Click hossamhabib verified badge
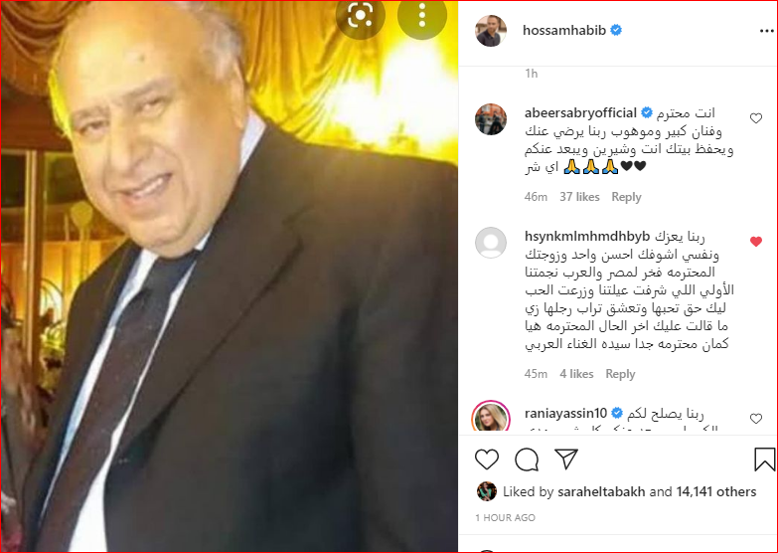 [x=616, y=30]
